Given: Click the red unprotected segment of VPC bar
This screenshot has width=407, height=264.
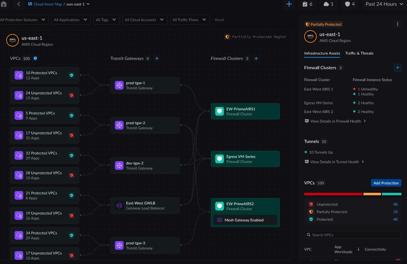Looking at the screenshot, I should [333, 194].
